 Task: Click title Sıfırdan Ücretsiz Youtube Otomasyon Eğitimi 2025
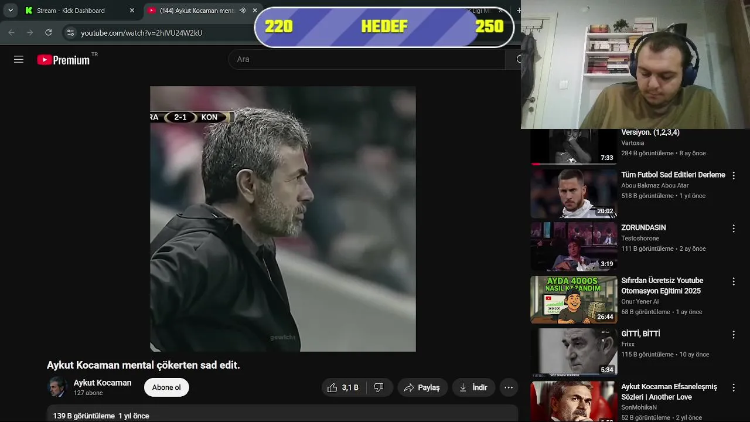click(x=662, y=285)
